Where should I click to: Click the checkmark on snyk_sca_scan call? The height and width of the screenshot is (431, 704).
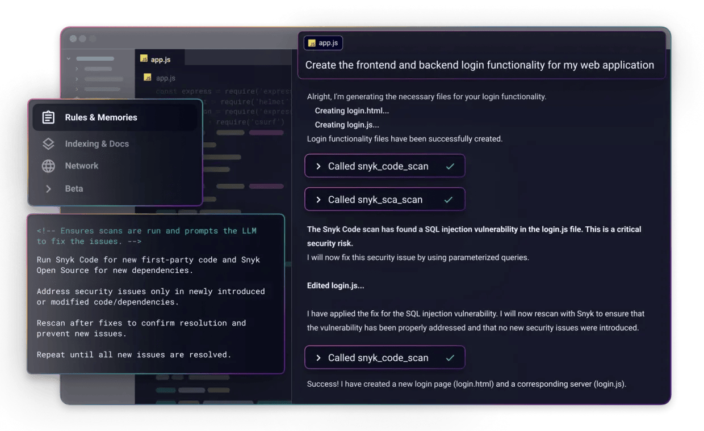[449, 200]
